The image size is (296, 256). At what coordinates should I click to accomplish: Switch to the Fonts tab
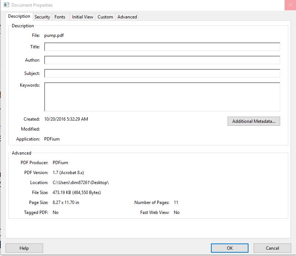pyautogui.click(x=60, y=17)
